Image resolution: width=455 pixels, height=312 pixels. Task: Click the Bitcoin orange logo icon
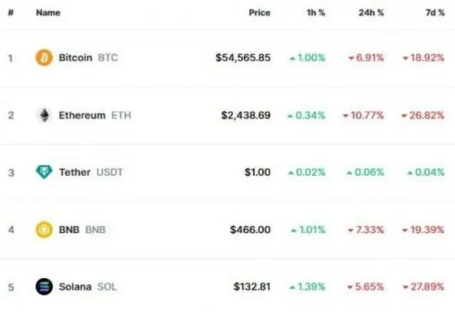(44, 58)
